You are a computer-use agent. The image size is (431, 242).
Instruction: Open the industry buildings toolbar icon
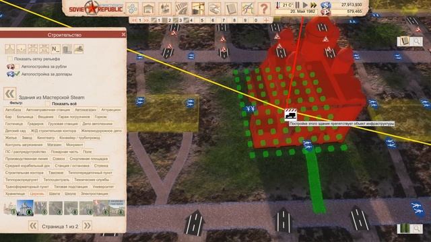(165, 9)
